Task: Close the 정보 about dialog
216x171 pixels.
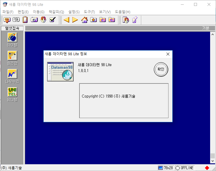Action: 168,54
